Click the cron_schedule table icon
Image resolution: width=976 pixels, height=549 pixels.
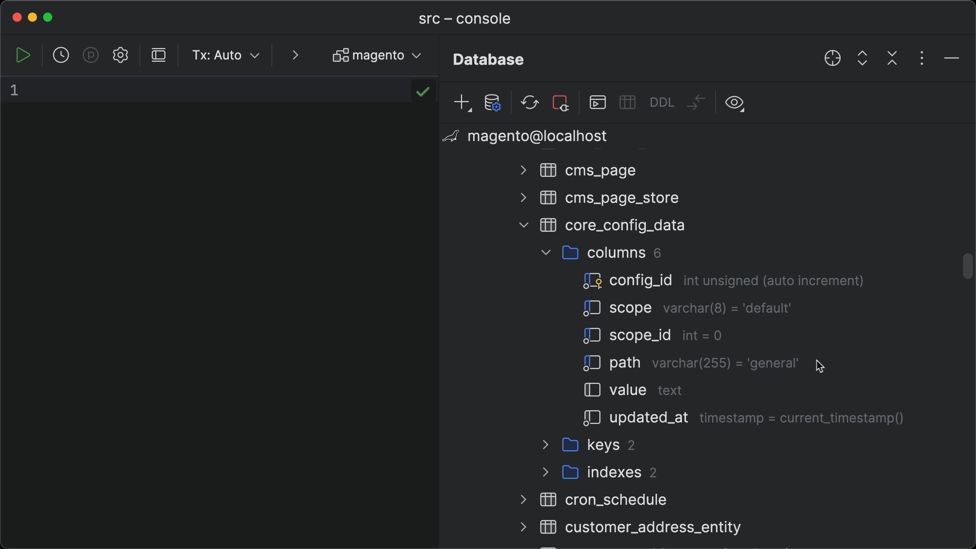[548, 500]
